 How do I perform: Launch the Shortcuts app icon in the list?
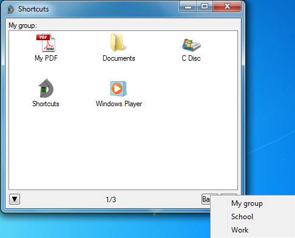pyautogui.click(x=46, y=88)
